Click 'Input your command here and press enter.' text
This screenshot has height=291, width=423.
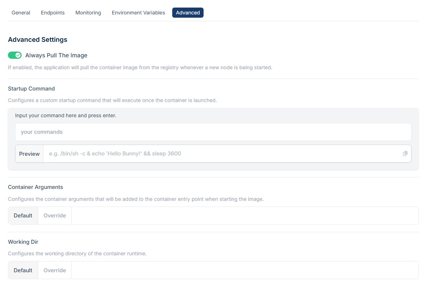click(66, 115)
